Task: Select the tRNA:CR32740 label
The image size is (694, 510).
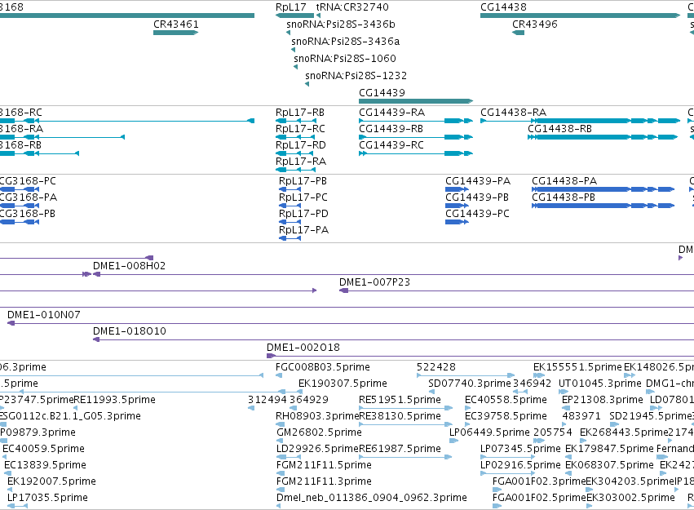Action: 352,7
